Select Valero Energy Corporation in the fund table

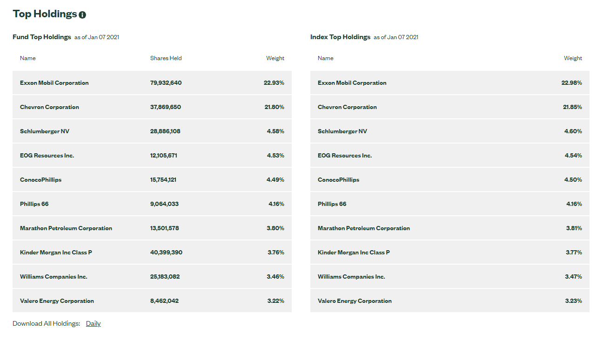[x=57, y=301]
